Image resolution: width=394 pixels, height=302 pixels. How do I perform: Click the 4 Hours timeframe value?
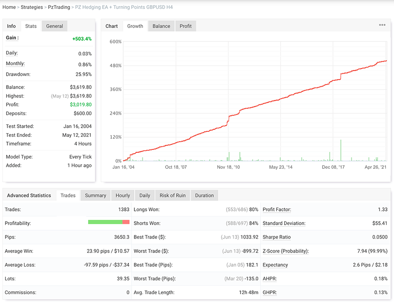click(x=83, y=144)
